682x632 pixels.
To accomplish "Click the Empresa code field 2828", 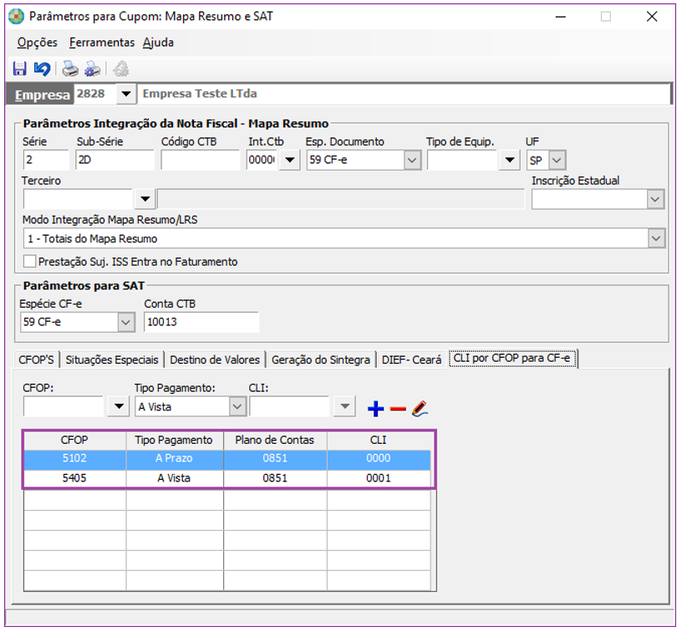I will point(95,94).
